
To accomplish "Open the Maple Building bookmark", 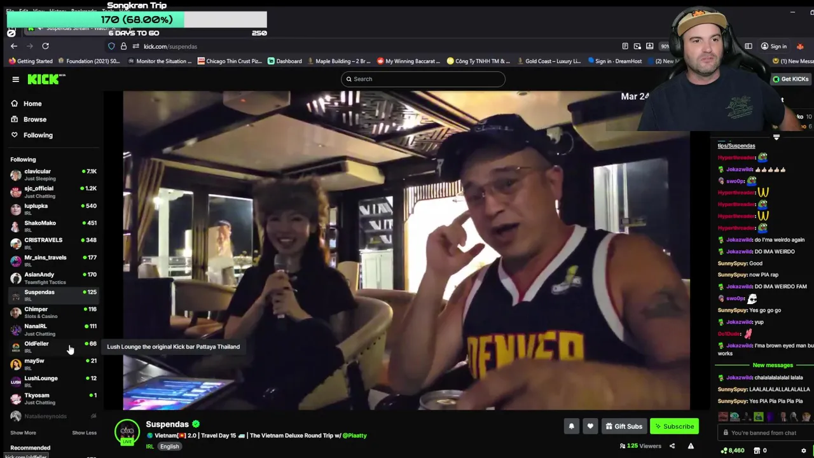I will (x=338, y=61).
